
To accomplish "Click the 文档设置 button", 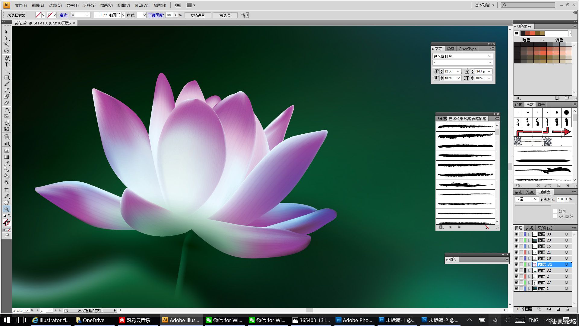I will [x=198, y=15].
